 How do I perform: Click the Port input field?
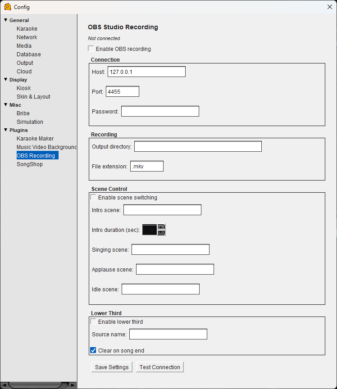[x=123, y=91]
